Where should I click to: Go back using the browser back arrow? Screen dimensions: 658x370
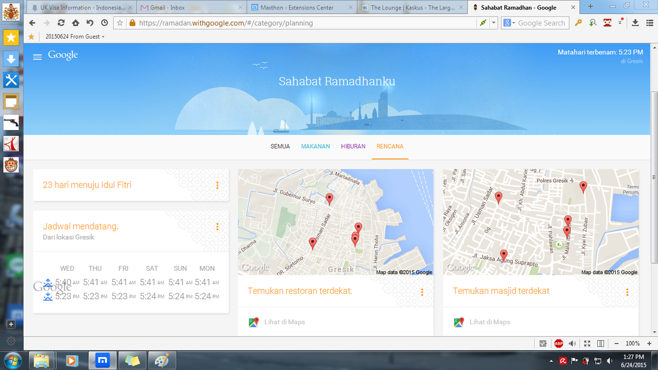[x=32, y=23]
